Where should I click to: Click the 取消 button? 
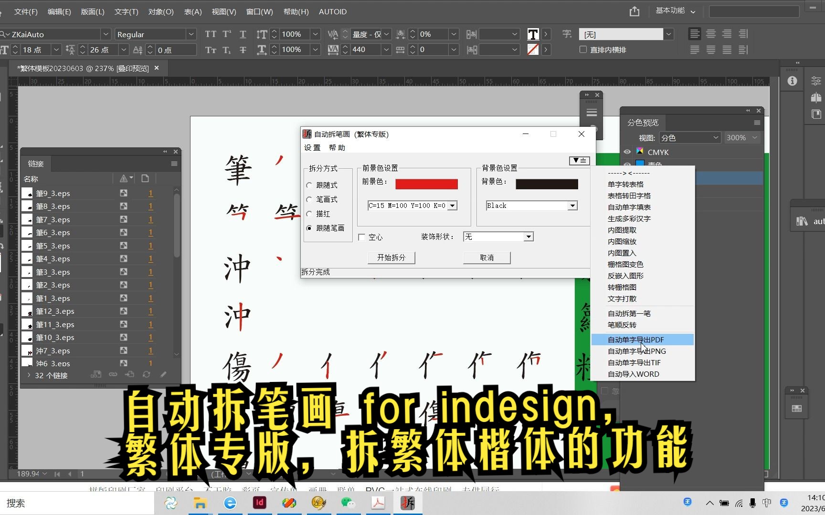coord(487,257)
